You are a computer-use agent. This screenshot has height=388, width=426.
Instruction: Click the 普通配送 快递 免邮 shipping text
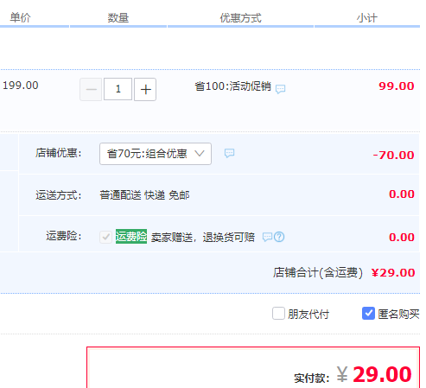[144, 195]
